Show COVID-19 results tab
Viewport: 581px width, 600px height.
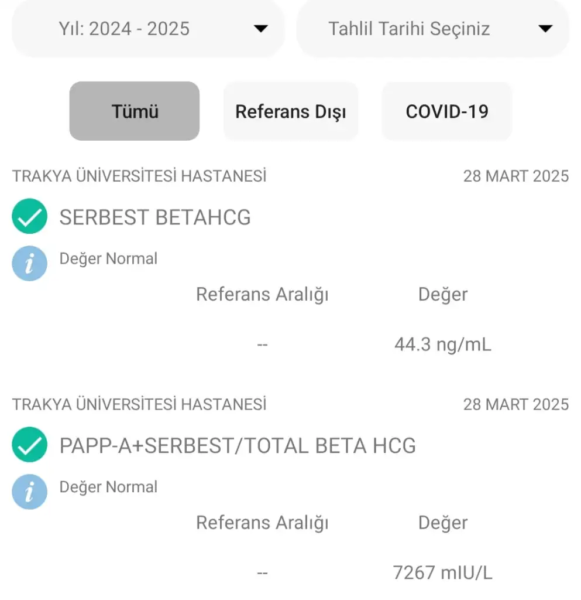point(447,111)
